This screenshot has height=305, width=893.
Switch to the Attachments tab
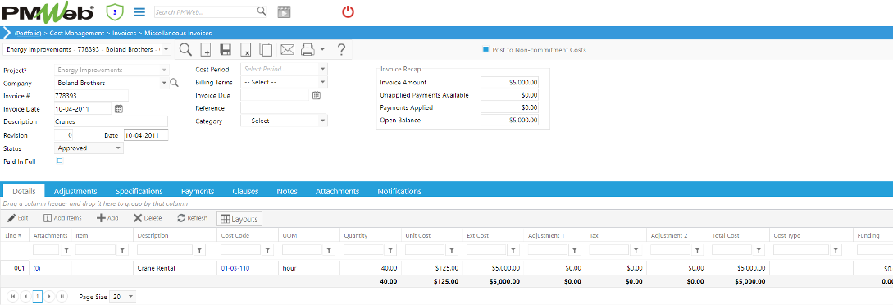(x=337, y=191)
